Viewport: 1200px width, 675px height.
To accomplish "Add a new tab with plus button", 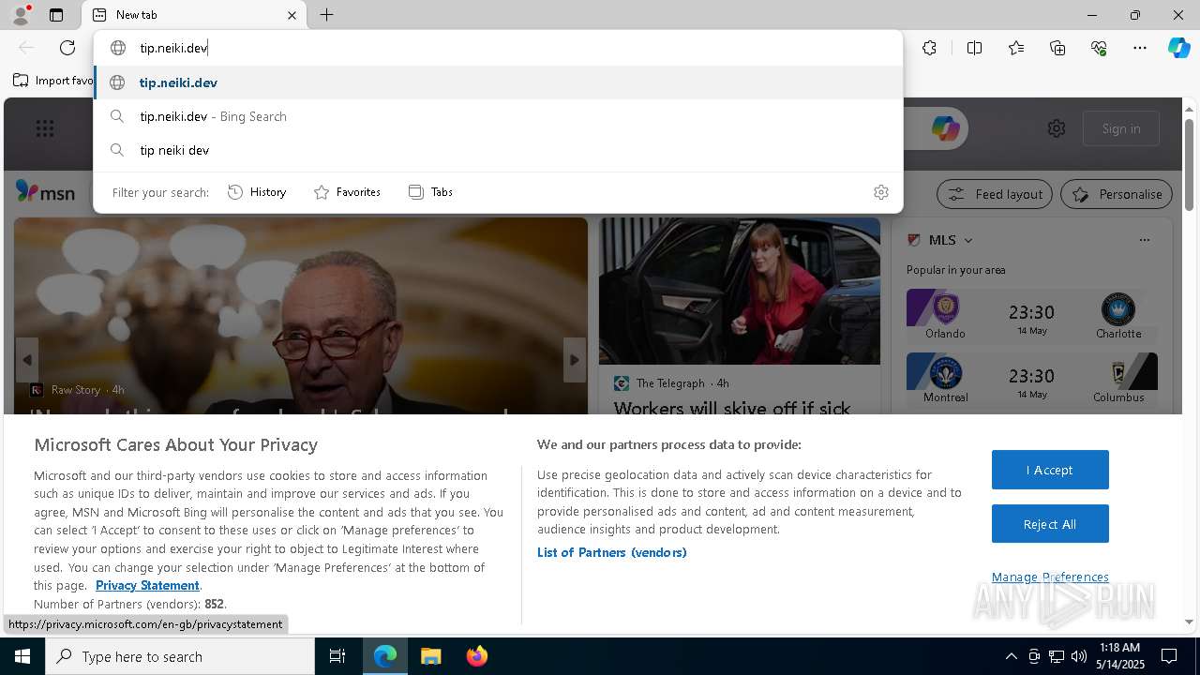I will click(326, 15).
